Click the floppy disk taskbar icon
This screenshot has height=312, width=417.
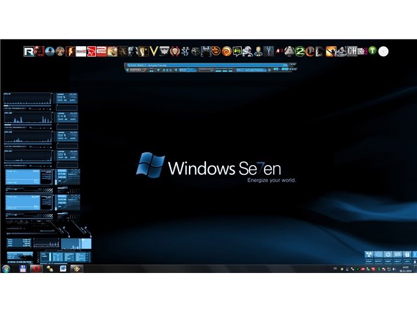click(23, 268)
